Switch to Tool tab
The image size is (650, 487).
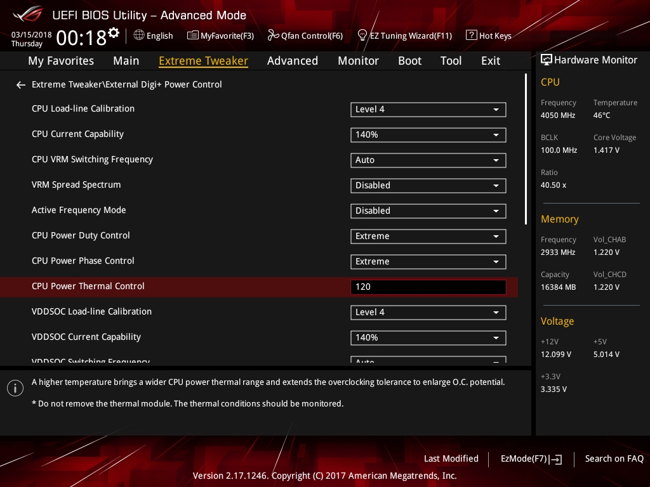[x=451, y=61]
